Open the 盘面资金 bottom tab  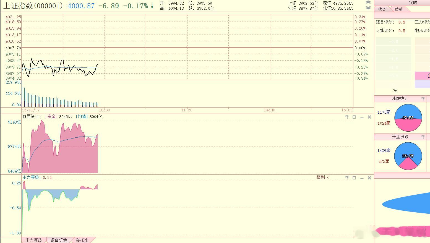pyautogui.click(x=59, y=240)
